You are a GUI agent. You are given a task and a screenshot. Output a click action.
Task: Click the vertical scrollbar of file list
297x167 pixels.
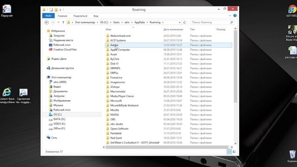click(235, 66)
